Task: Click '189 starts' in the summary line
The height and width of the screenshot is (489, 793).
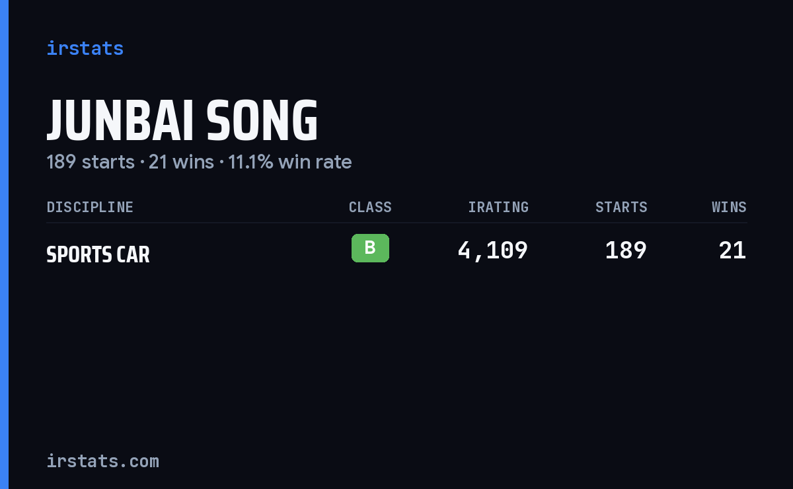Action: 91,162
